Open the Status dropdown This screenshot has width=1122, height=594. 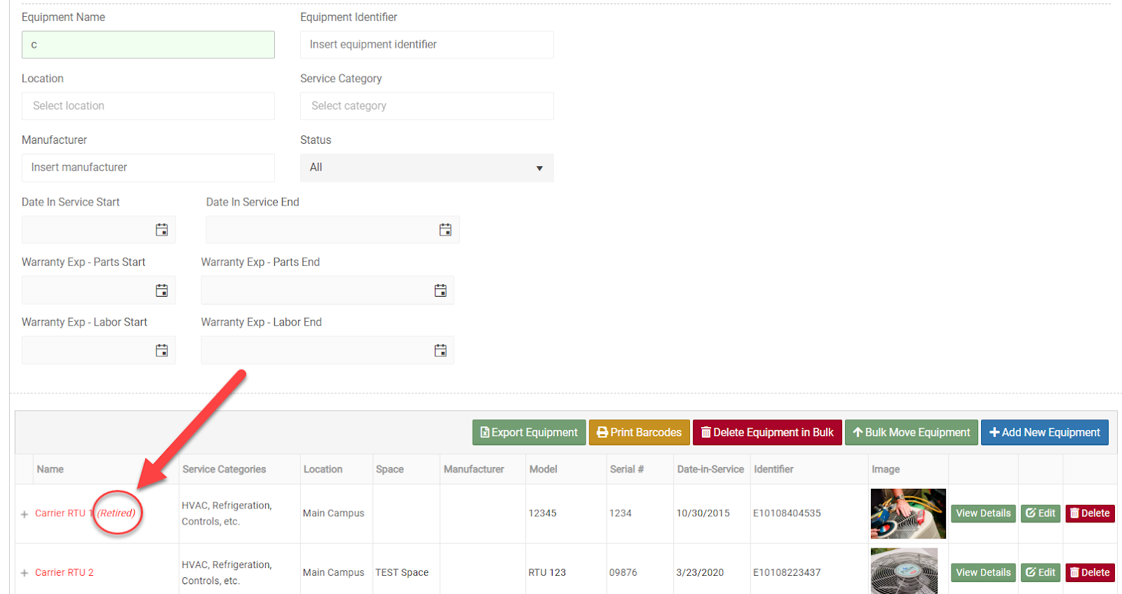click(x=426, y=168)
